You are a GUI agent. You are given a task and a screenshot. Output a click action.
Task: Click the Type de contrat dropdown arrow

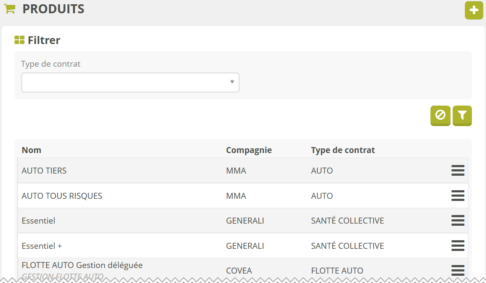coord(232,82)
